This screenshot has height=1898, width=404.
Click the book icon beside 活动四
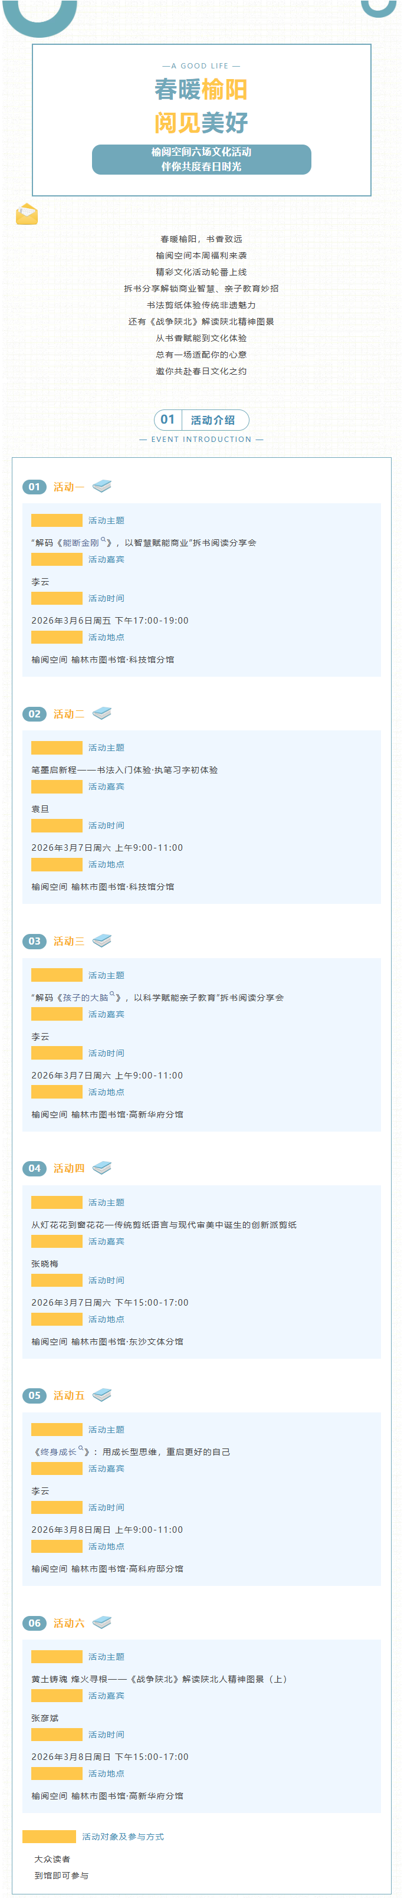tap(102, 1167)
